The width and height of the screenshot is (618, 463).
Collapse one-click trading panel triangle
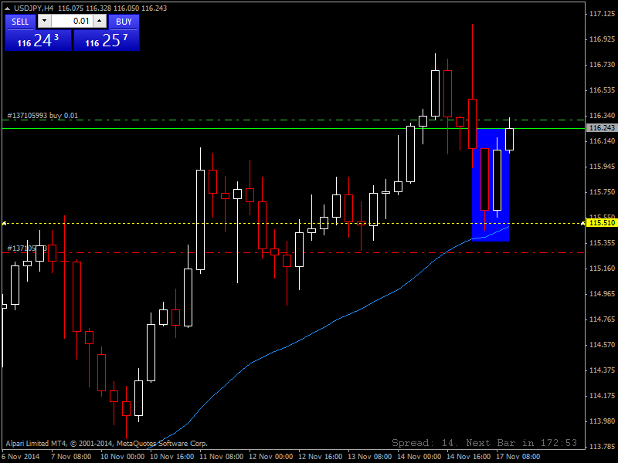(8, 8)
